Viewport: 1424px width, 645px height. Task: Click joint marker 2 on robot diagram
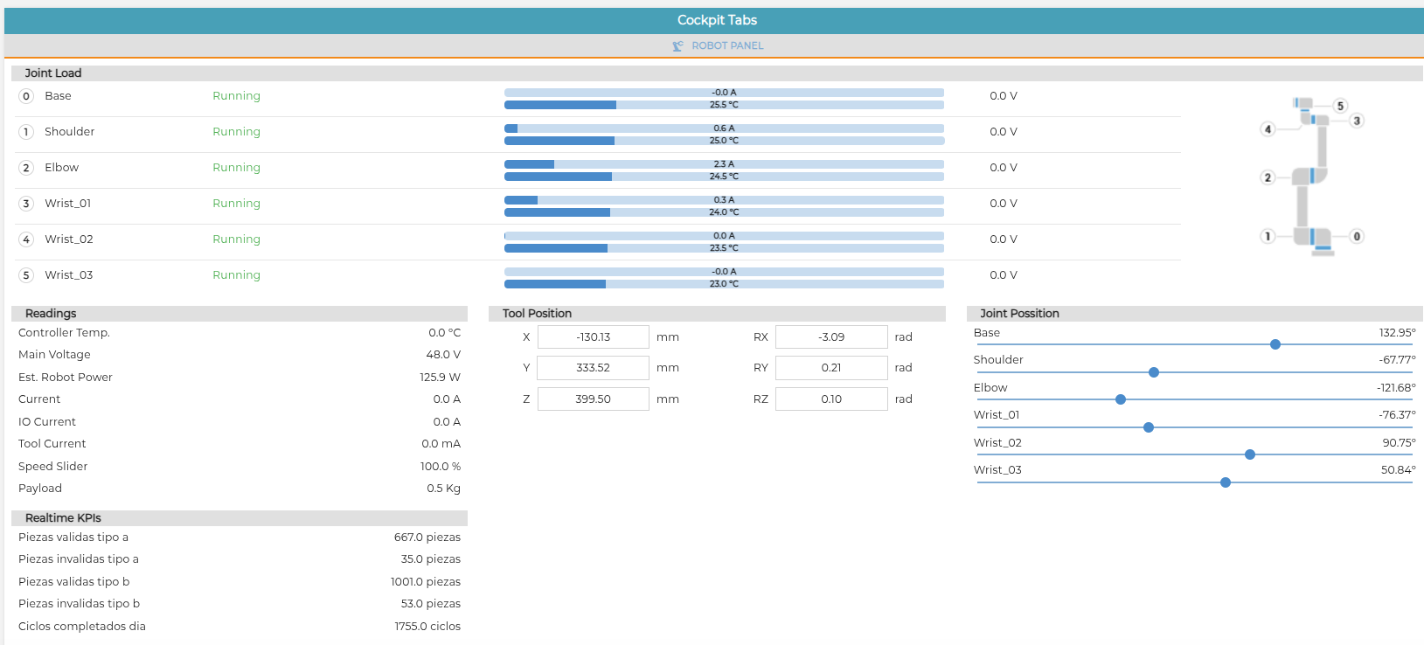[1268, 177]
